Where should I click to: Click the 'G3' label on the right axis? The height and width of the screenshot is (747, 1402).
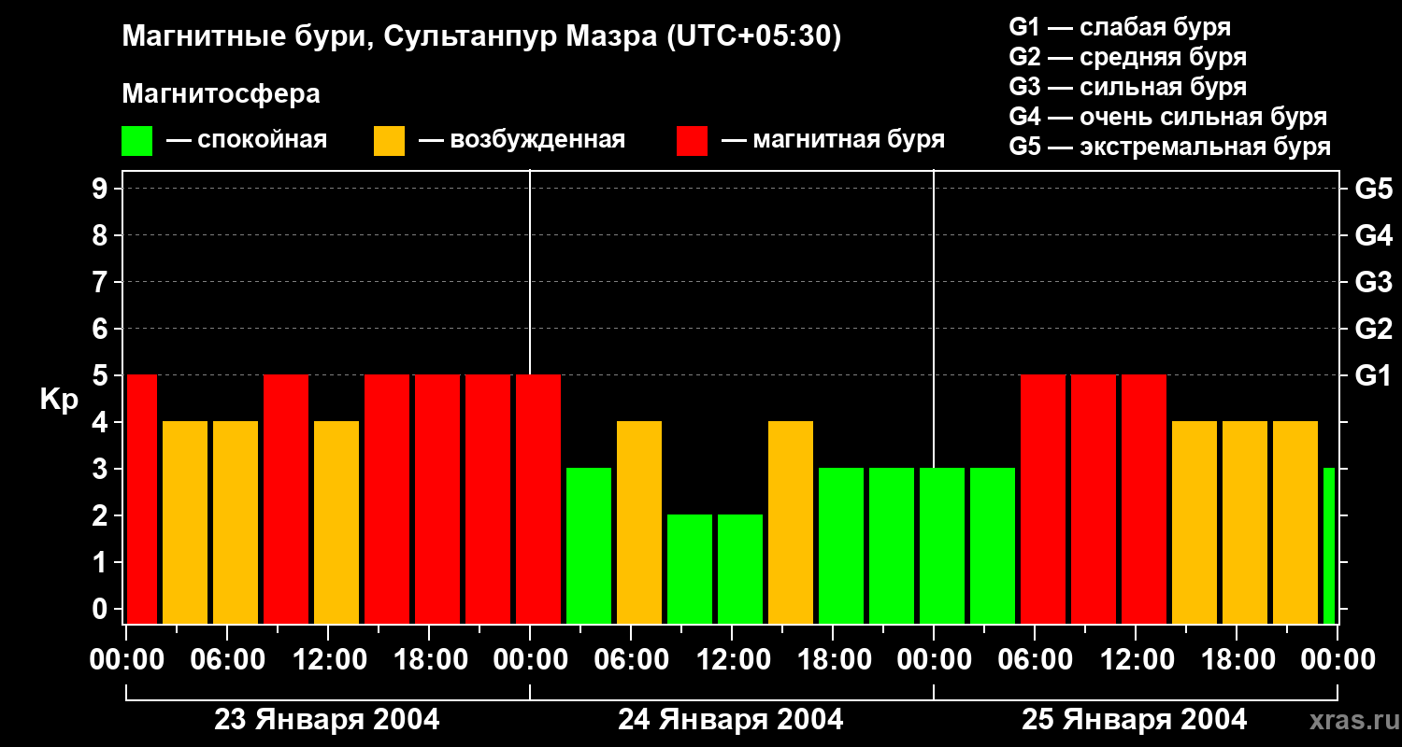(x=1374, y=282)
